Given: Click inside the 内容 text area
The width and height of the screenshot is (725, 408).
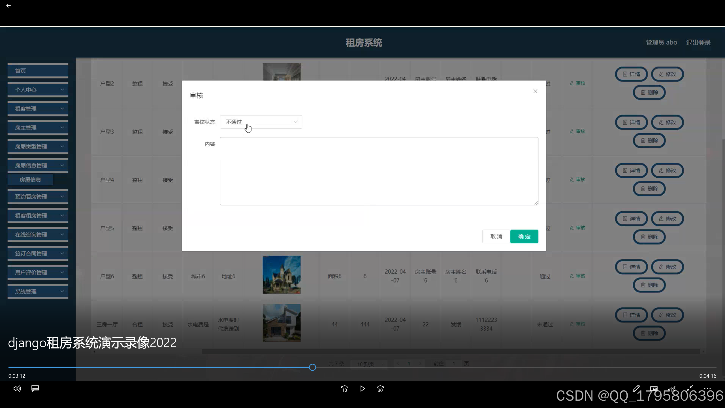Looking at the screenshot, I should pyautogui.click(x=379, y=171).
